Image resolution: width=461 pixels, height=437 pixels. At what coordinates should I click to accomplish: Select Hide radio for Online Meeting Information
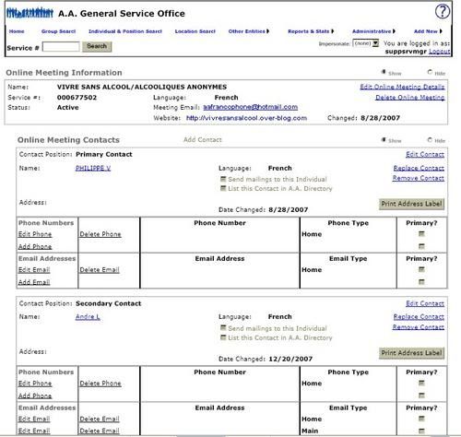tap(430, 73)
